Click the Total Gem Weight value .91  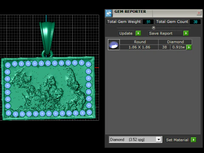coord(148,22)
